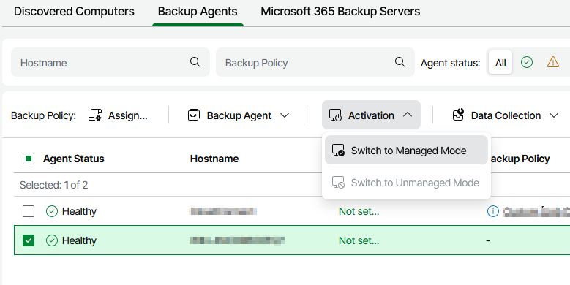Click the Switch to Managed Mode icon
Screen dimensions: 570x285
pos(338,150)
